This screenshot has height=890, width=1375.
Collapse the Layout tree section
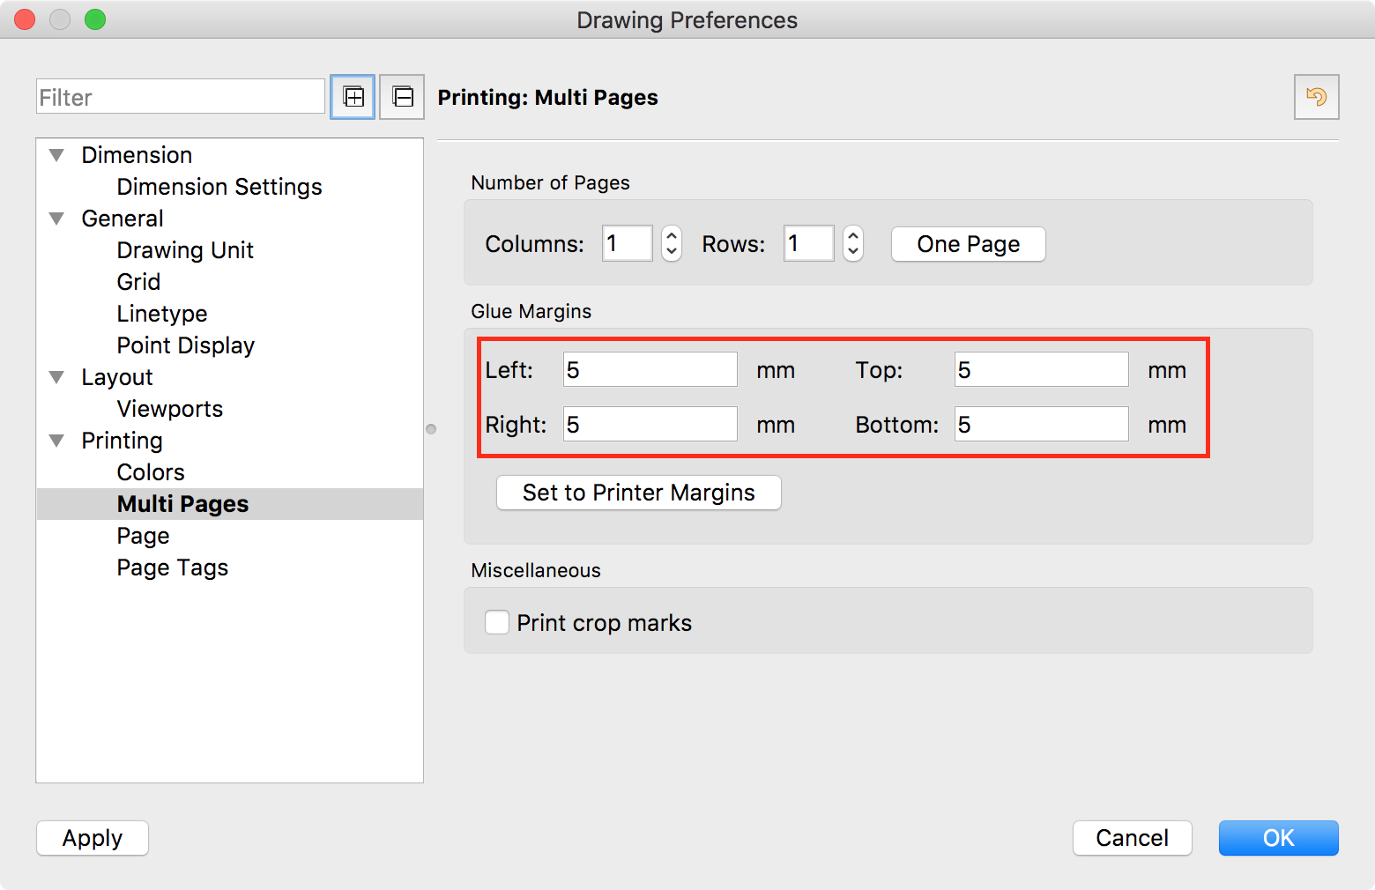pyautogui.click(x=57, y=377)
